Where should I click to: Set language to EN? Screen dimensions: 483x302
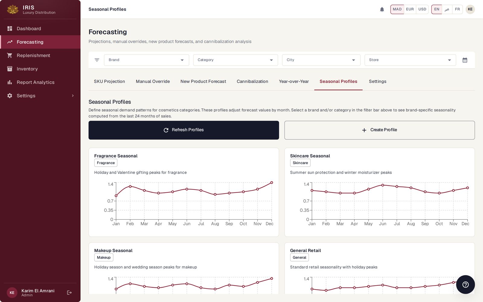437,9
